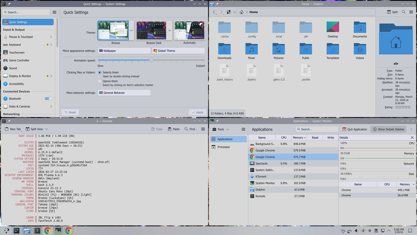Viewport: 417px width, 235px height.
Task: Select the Sound settings category
Action: [x=28, y=68]
